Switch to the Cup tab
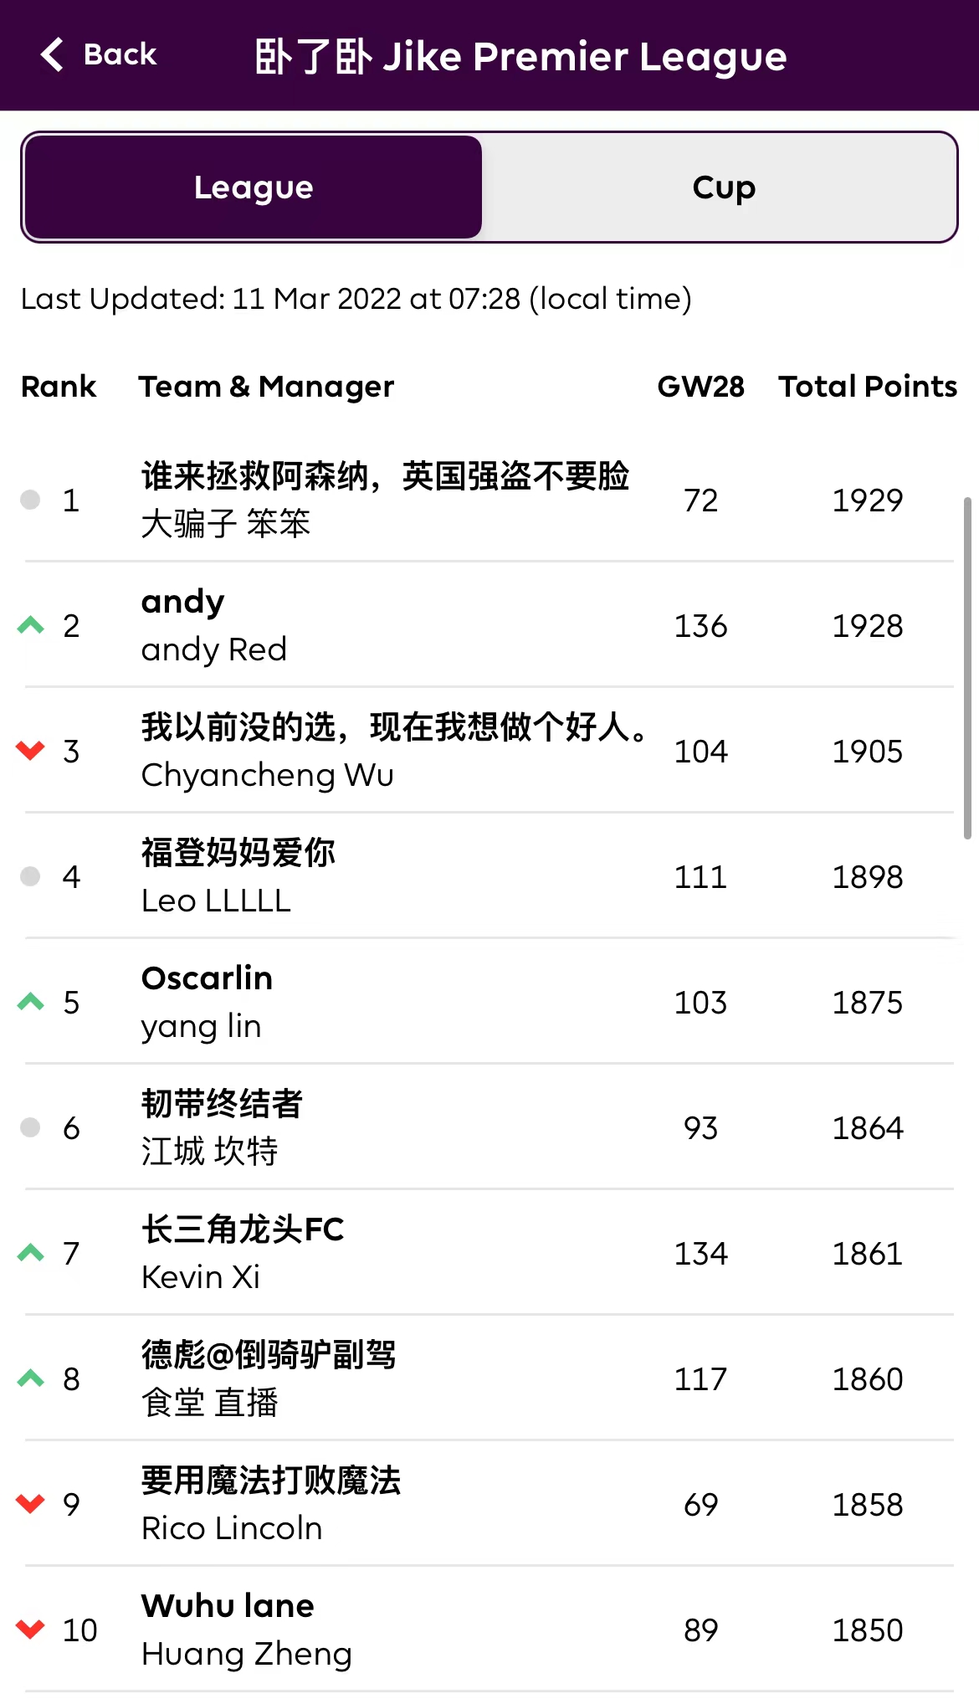The height and width of the screenshot is (1699, 979). tap(723, 187)
